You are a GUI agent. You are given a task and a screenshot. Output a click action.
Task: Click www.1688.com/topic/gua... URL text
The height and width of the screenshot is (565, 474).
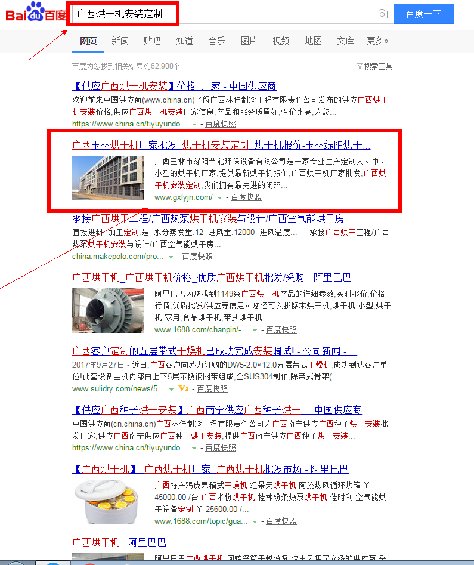tap(201, 521)
